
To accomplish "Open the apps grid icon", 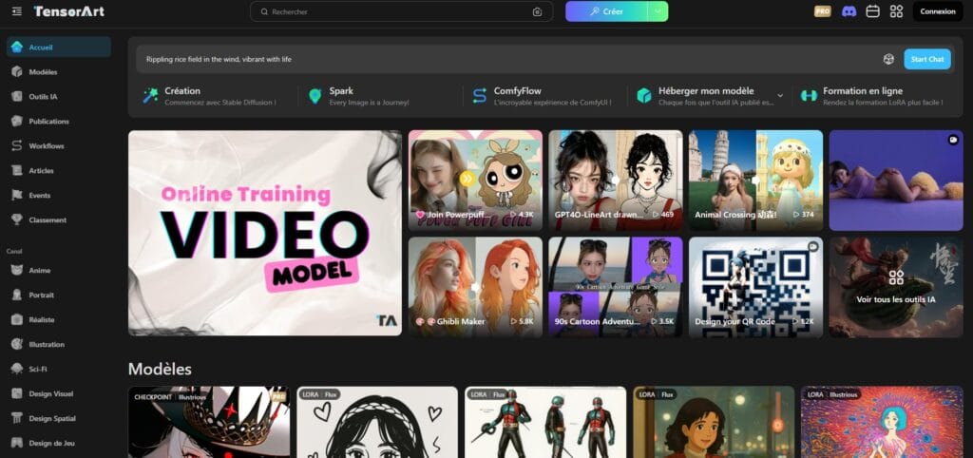I will [896, 11].
